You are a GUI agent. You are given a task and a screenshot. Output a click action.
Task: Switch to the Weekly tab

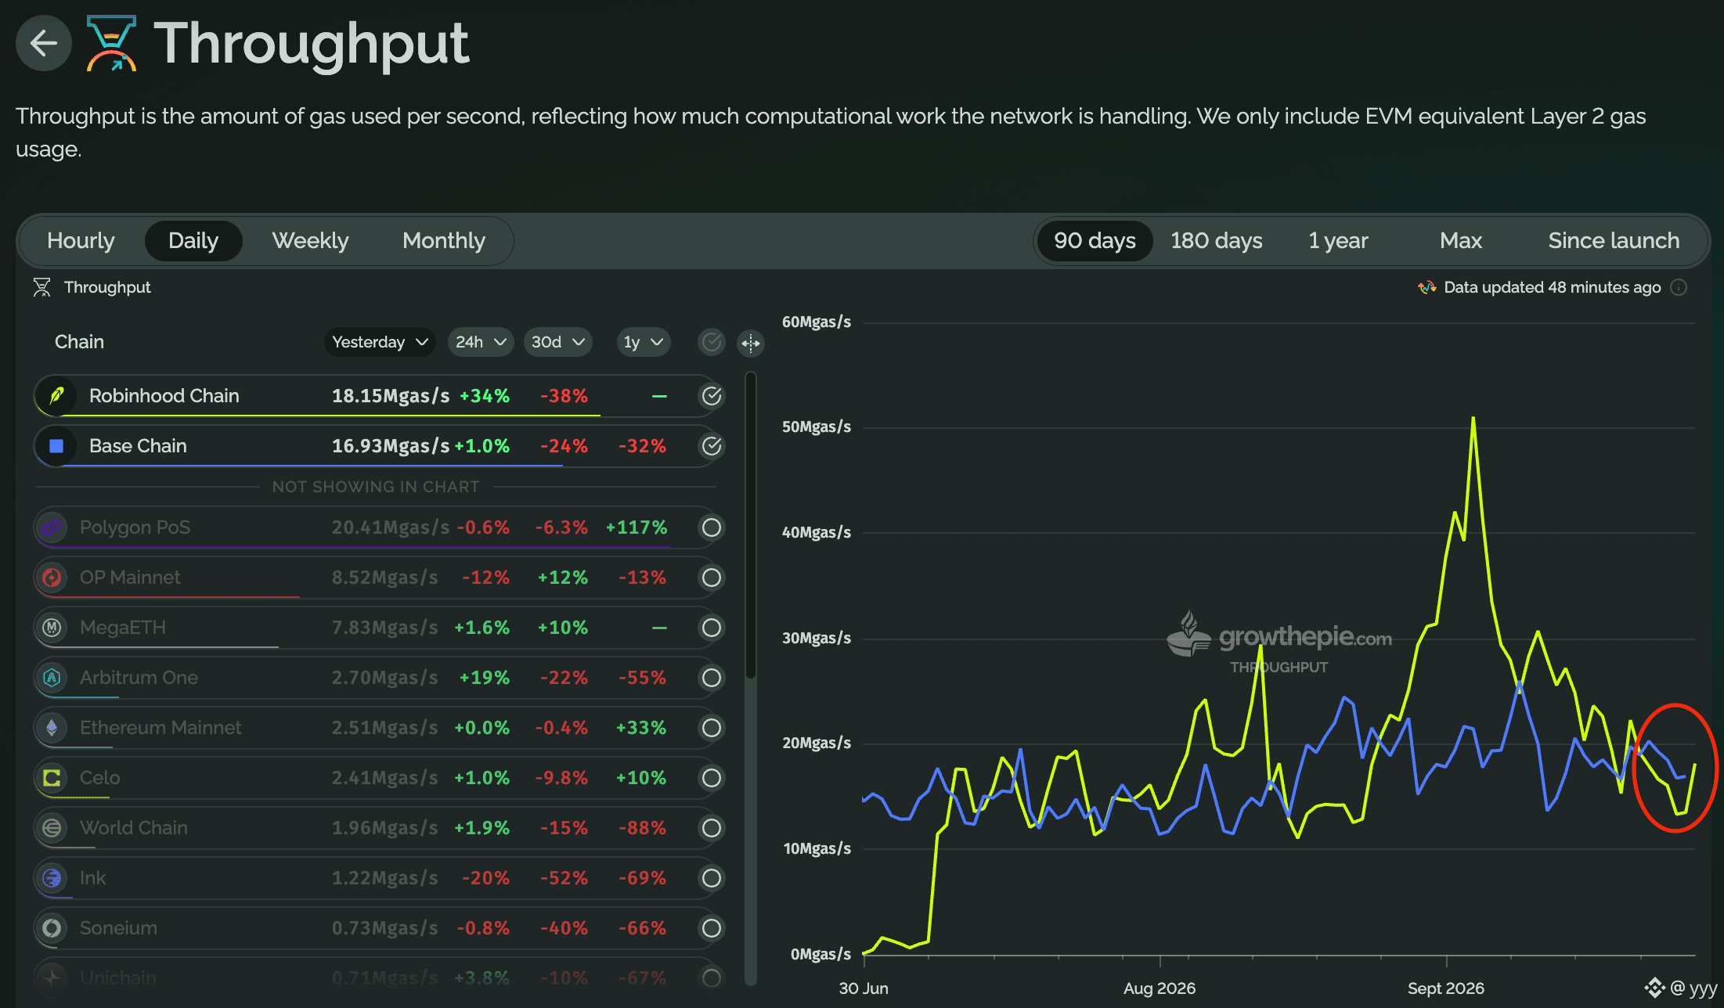[x=310, y=240]
